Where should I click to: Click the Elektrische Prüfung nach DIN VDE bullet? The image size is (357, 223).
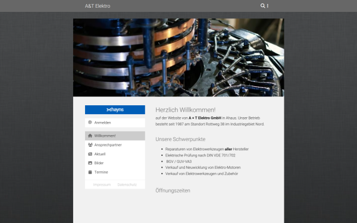[200, 155]
